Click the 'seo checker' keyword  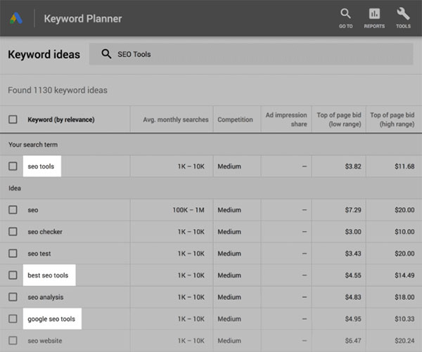coord(45,232)
